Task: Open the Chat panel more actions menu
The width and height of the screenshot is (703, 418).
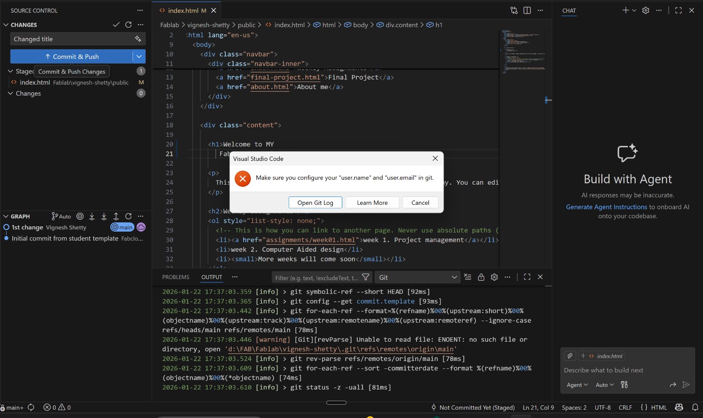Action: 659,11
